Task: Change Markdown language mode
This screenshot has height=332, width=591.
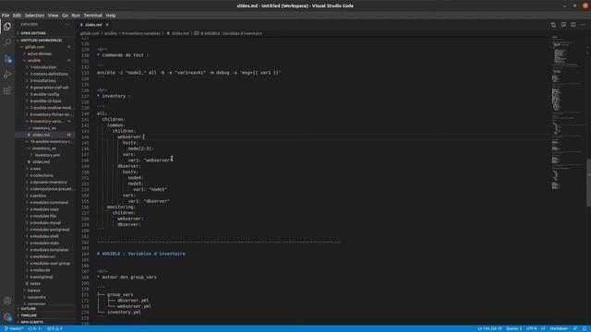Action: pyautogui.click(x=559, y=328)
